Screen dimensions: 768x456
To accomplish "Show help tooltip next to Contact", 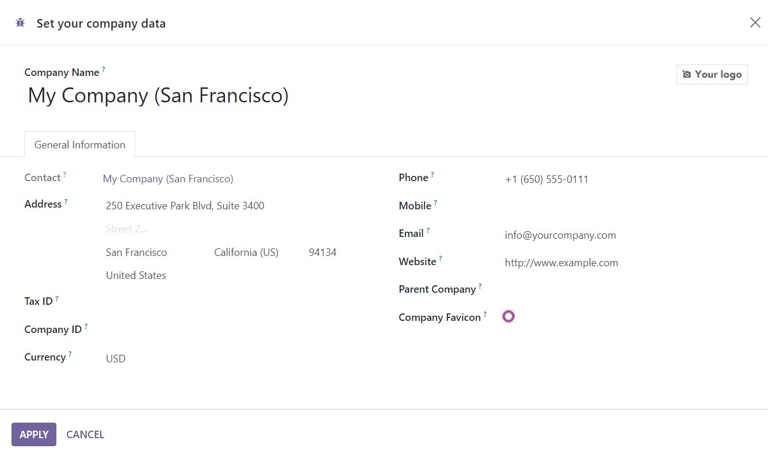I will click(x=64, y=174).
